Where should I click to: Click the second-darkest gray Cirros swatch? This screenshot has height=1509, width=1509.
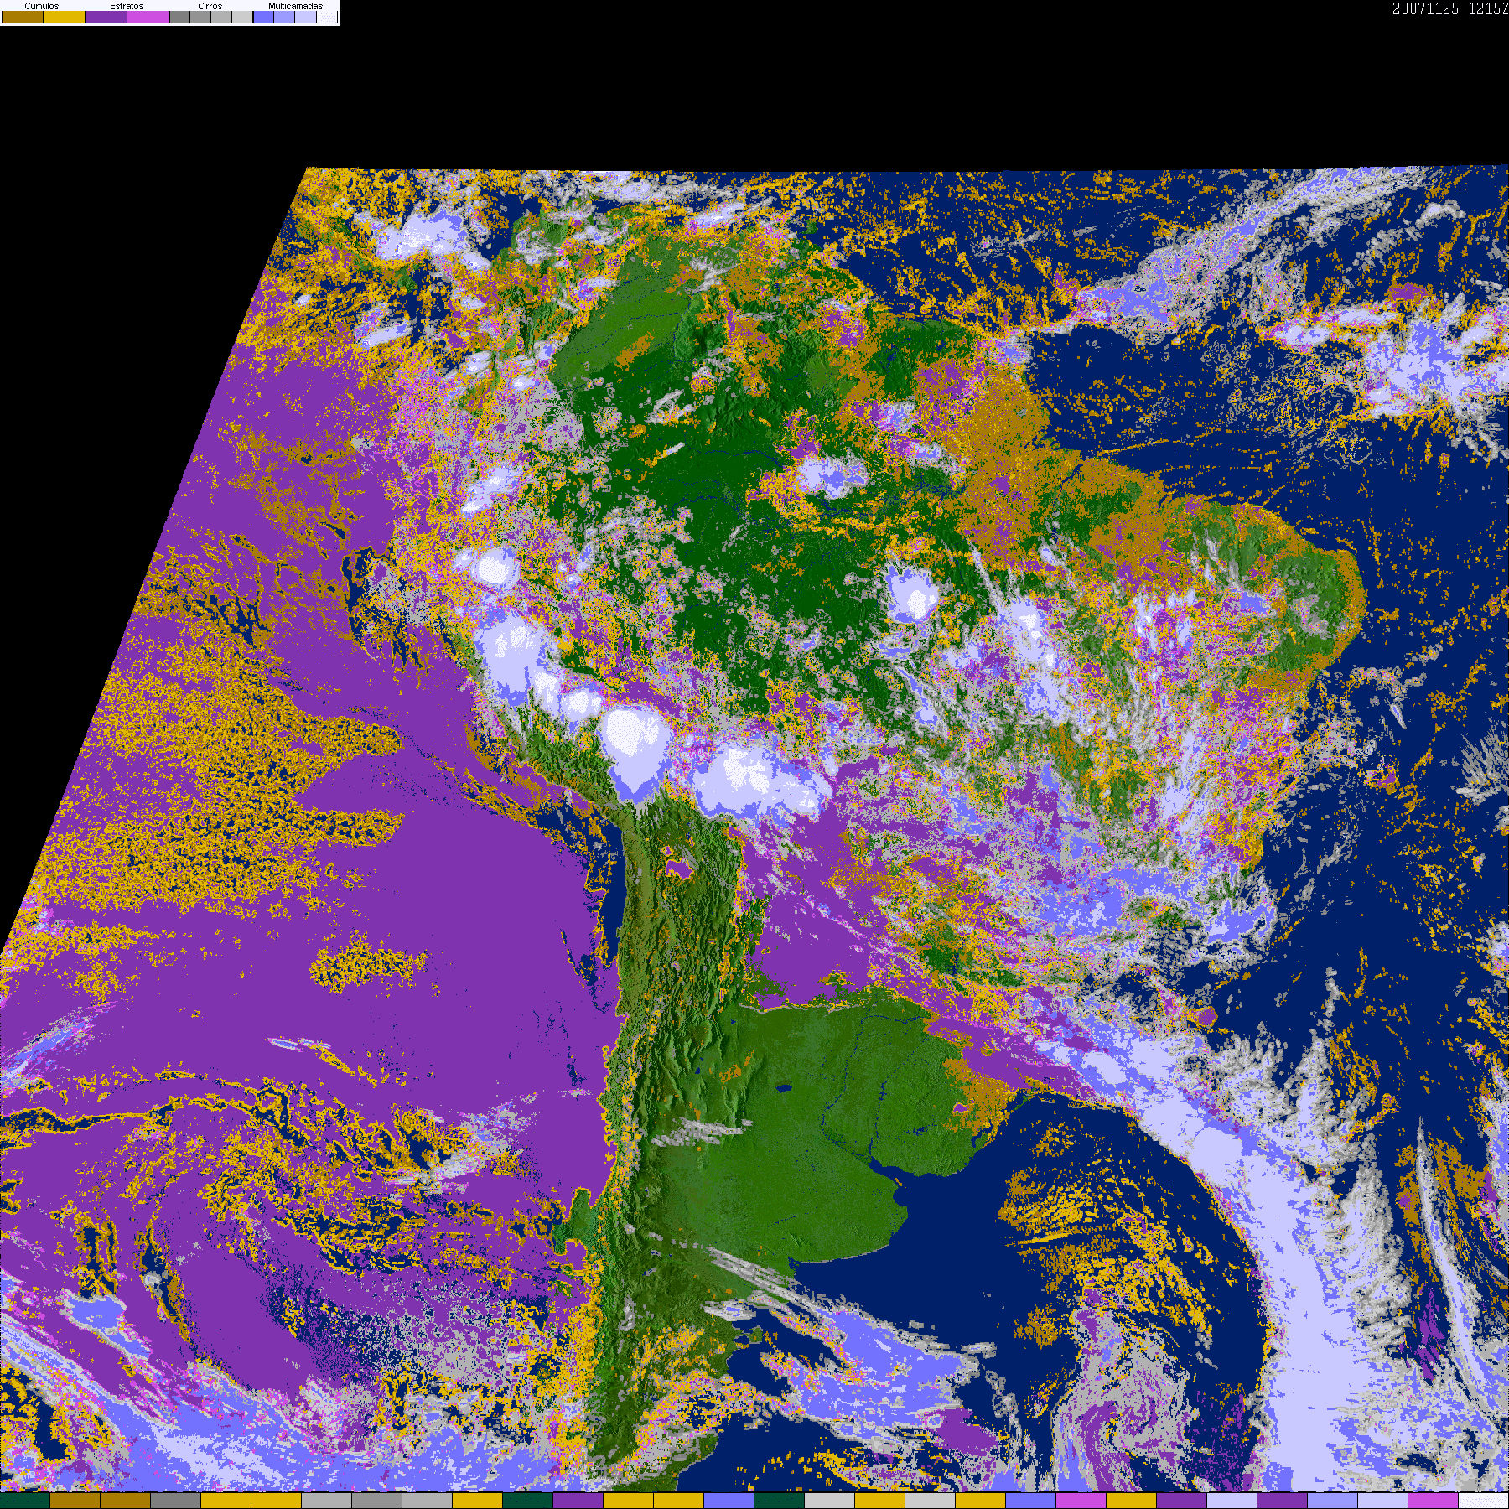(x=200, y=17)
